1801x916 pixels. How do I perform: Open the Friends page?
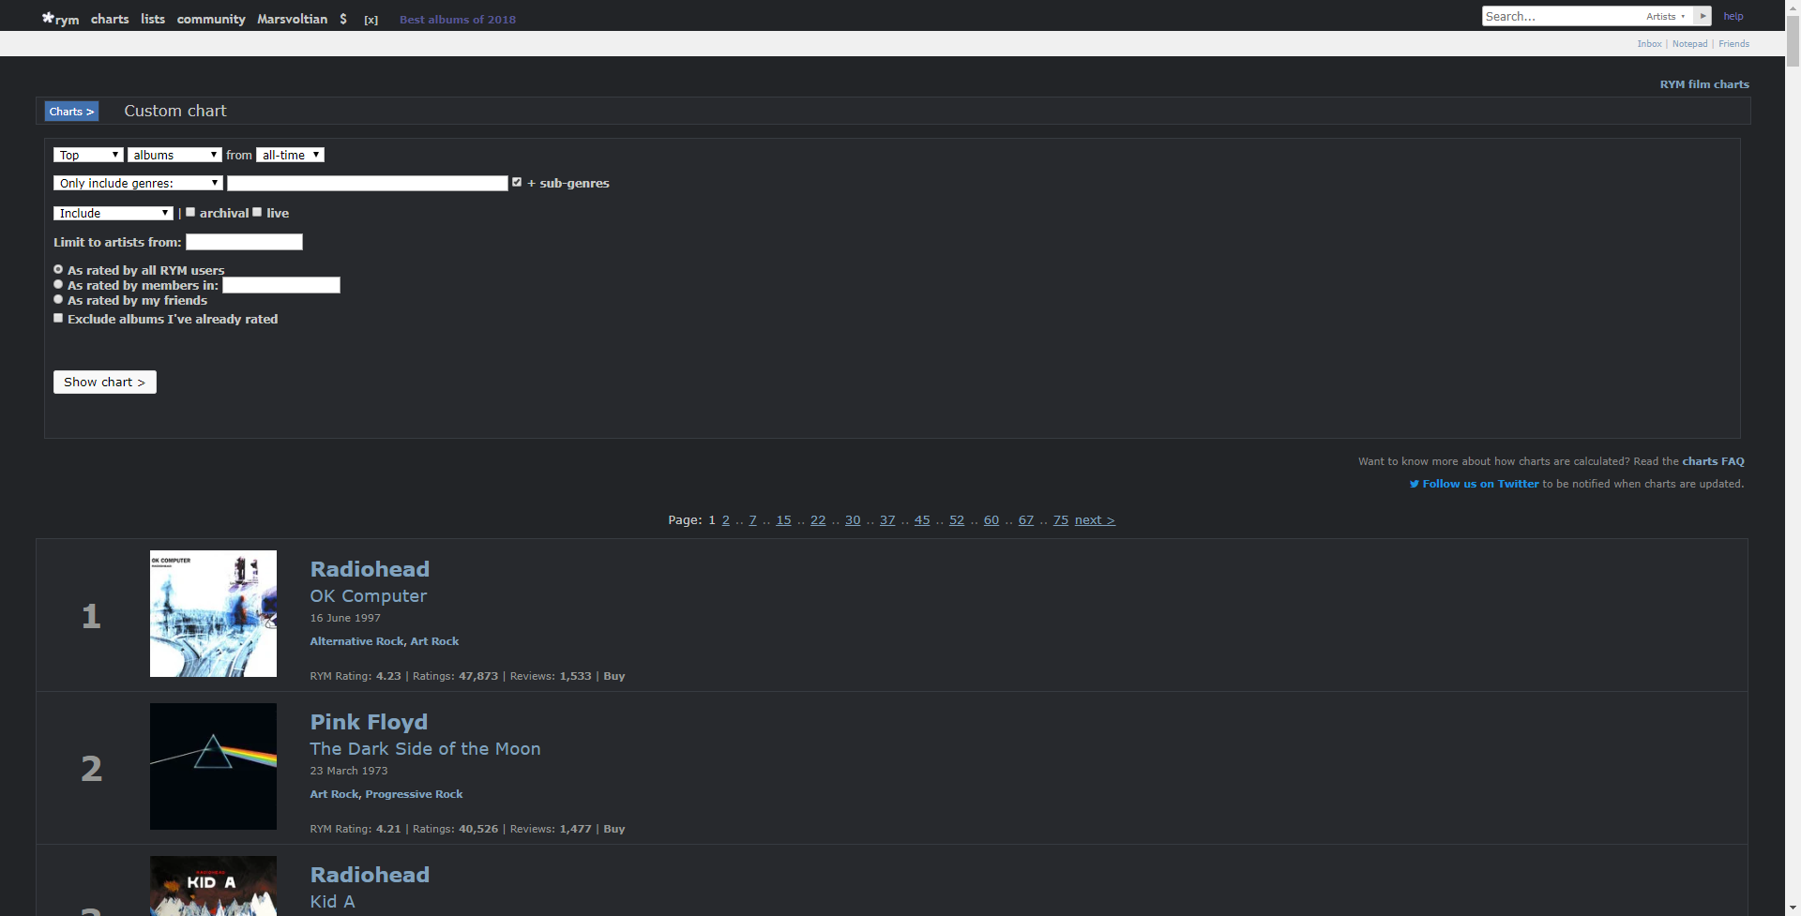coord(1733,44)
